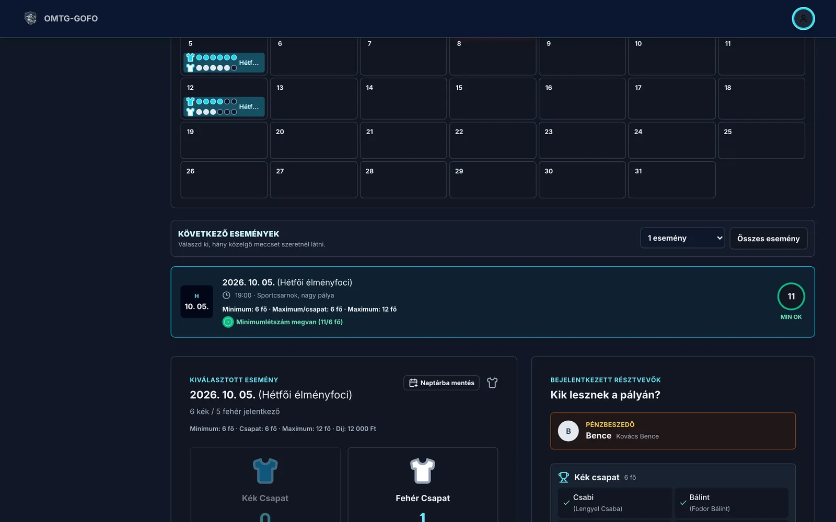Open the Hétf... event on October 12
The width and height of the screenshot is (836, 522).
click(x=224, y=107)
